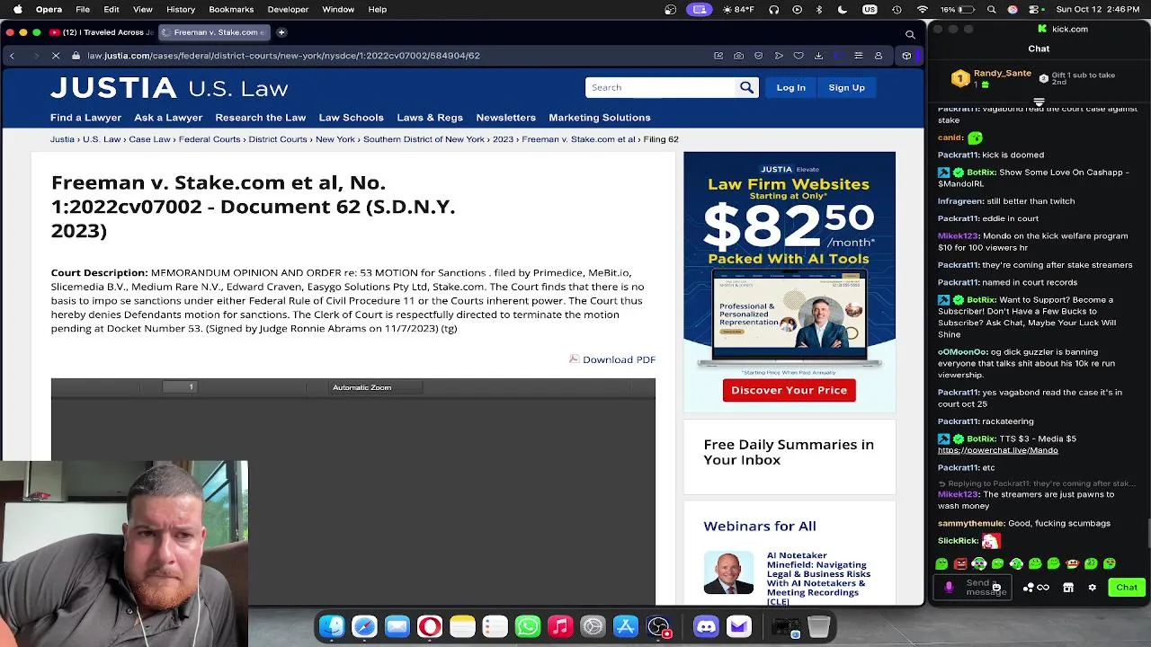The image size is (1151, 647).
Task: Go back with the browser back arrow
Action: (12, 56)
